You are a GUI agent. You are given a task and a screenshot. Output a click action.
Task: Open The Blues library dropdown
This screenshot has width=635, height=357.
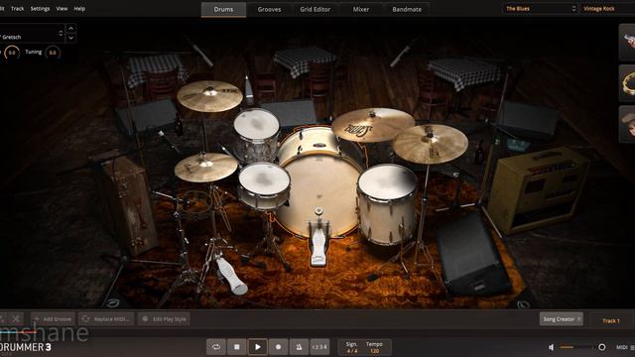[540, 9]
